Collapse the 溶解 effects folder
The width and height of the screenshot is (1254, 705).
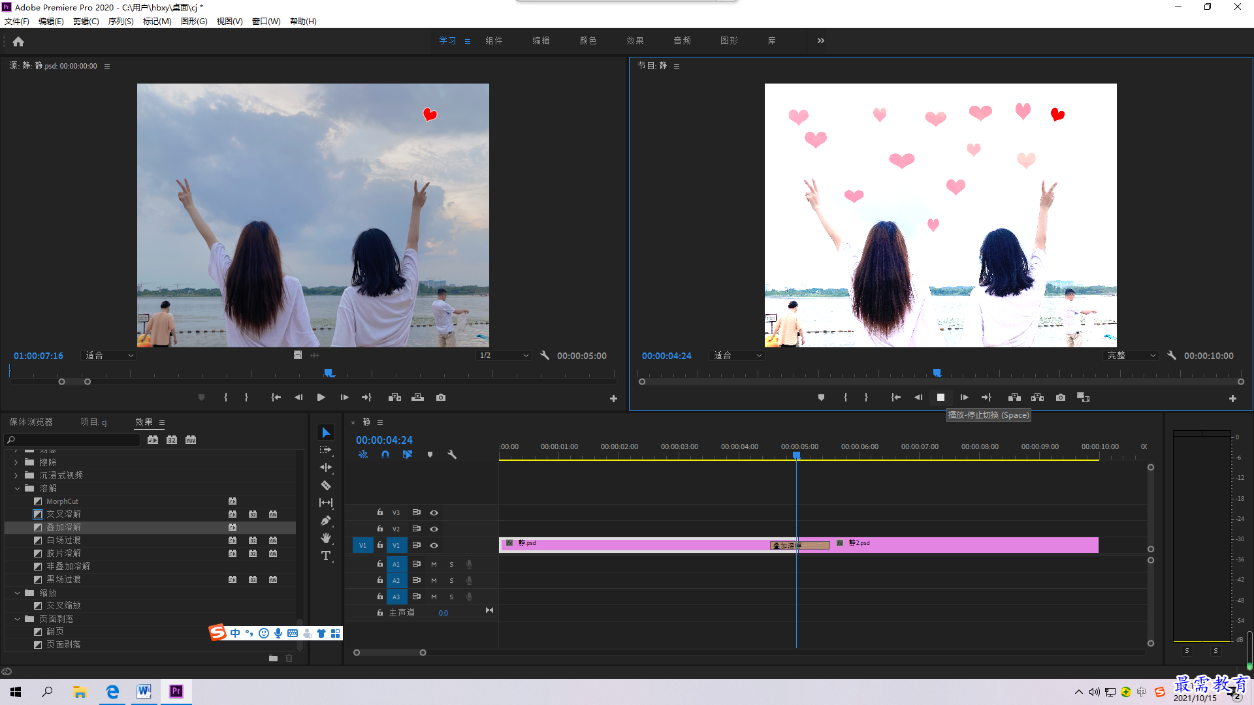coord(17,488)
